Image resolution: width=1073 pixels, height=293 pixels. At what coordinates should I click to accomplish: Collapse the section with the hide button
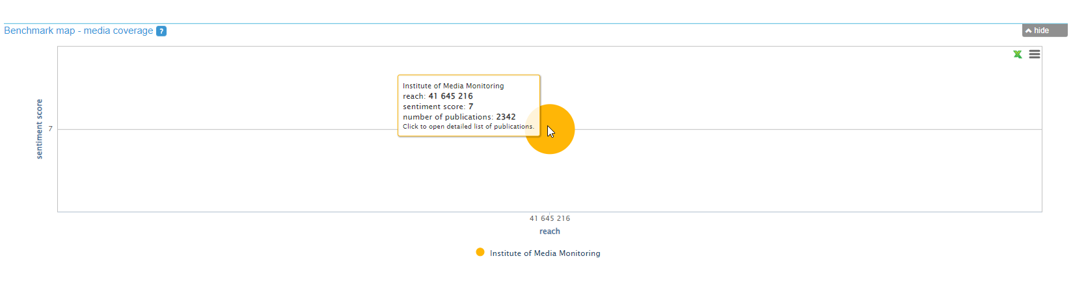tap(1044, 31)
